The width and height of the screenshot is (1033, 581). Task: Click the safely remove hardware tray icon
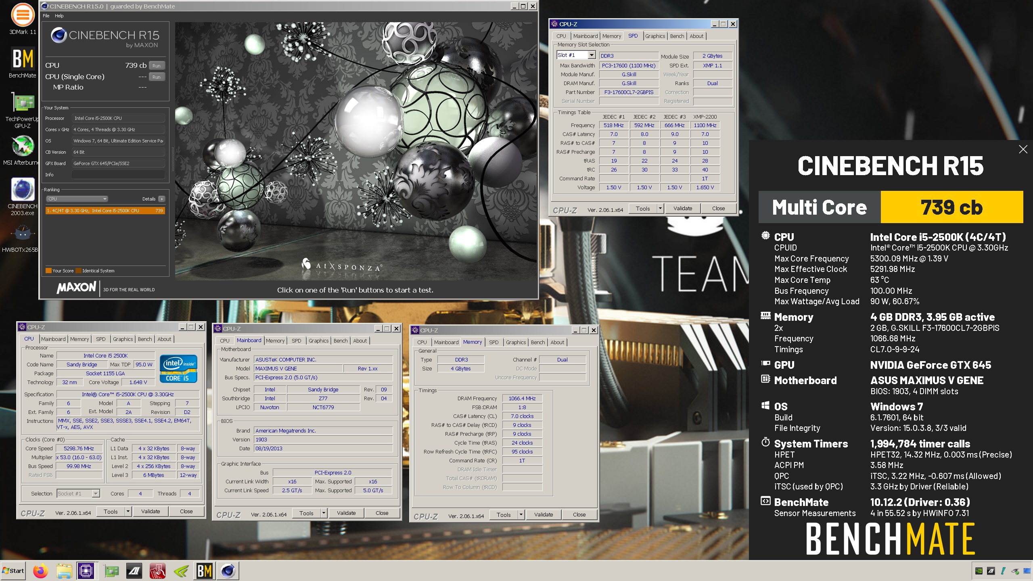tap(1015, 571)
